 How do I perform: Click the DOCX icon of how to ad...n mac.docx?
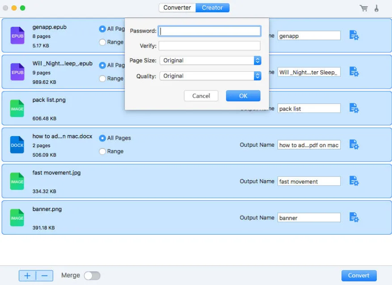point(17,145)
